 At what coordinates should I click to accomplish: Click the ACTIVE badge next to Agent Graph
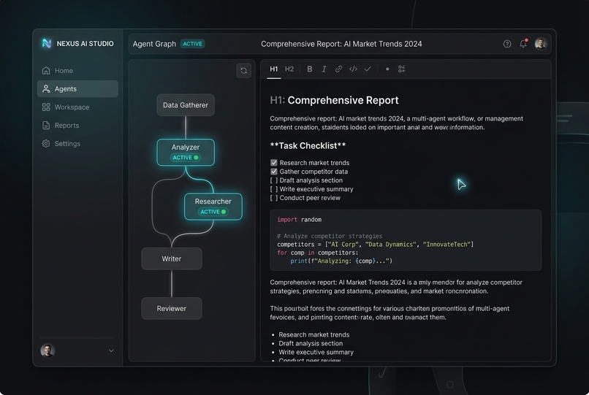(193, 44)
